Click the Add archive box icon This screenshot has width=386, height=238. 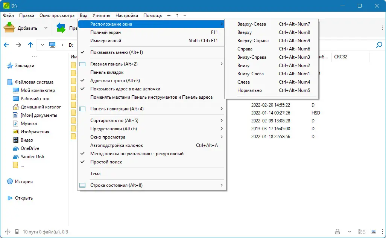[9, 27]
